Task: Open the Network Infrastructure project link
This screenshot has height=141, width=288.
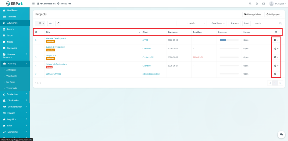Action: pyautogui.click(x=56, y=64)
